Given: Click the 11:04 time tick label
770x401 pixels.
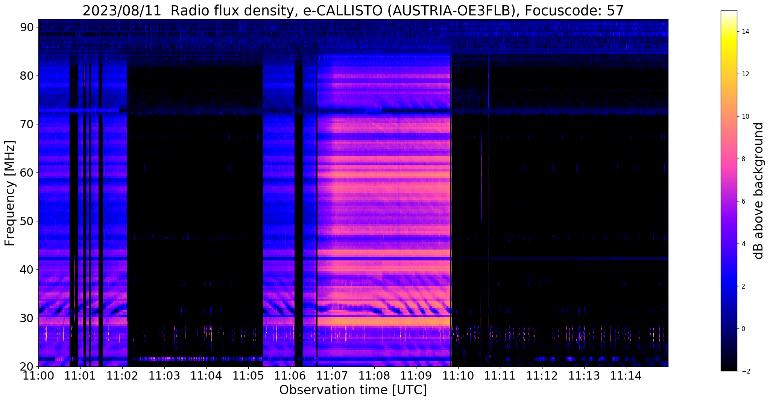Looking at the screenshot, I should point(206,375).
